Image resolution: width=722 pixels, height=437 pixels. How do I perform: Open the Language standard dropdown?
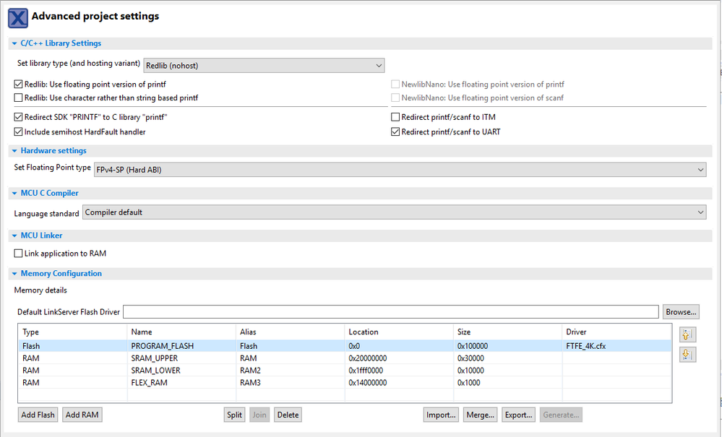coord(394,212)
